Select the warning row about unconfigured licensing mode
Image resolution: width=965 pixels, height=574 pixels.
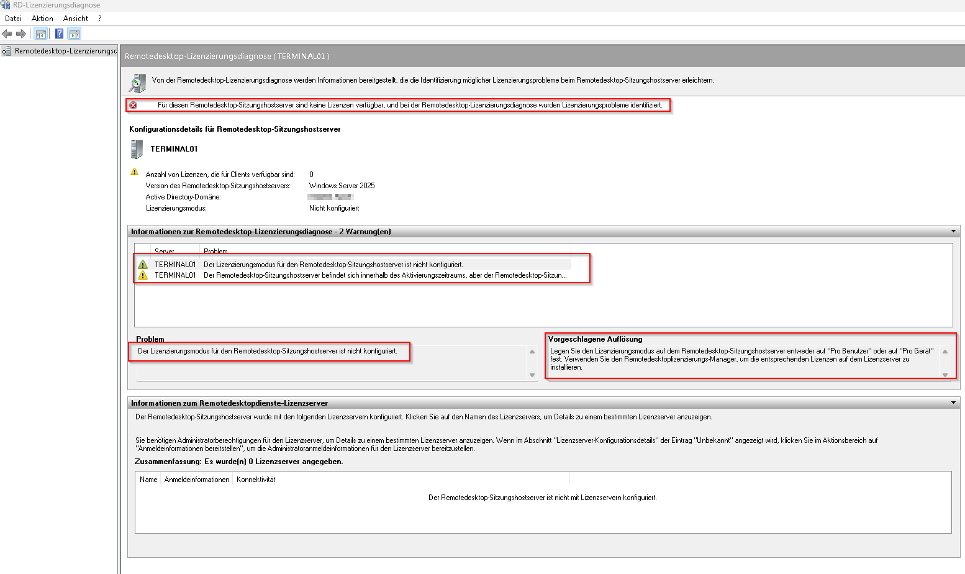333,265
